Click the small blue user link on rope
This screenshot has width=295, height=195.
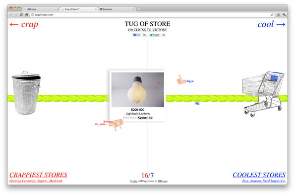coord(197,103)
